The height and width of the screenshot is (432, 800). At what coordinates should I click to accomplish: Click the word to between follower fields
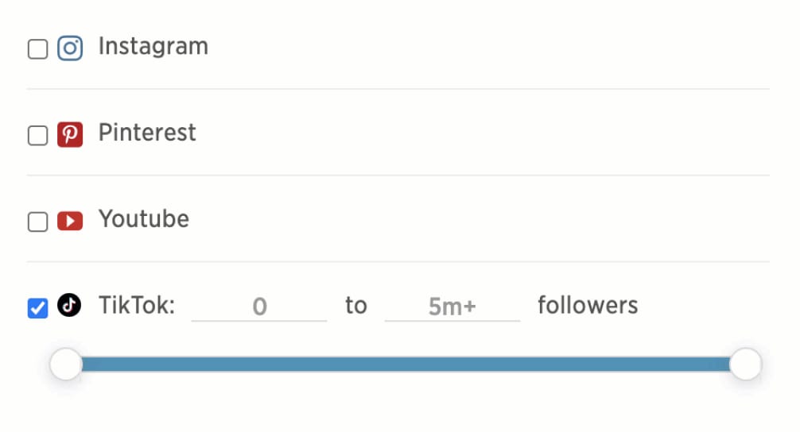pyautogui.click(x=356, y=306)
